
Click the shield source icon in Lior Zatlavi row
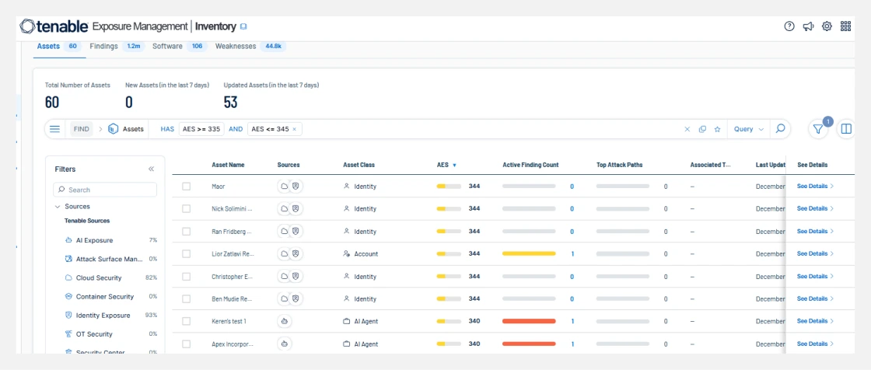pyautogui.click(x=296, y=253)
